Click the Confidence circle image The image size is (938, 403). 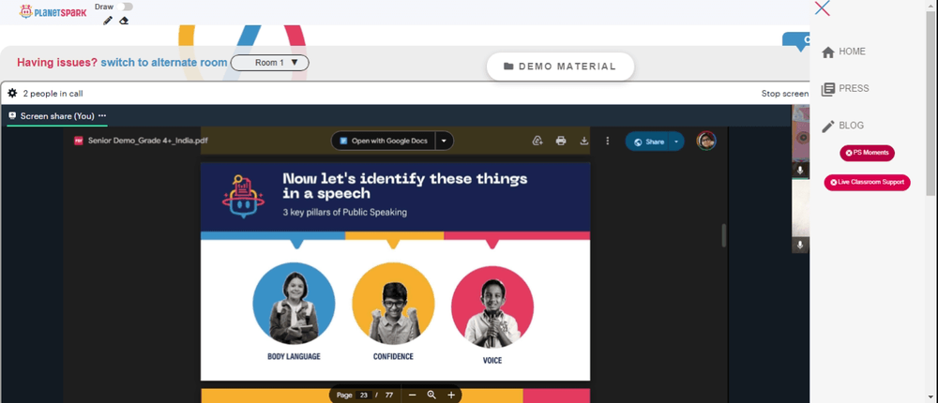(x=393, y=303)
